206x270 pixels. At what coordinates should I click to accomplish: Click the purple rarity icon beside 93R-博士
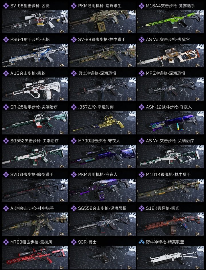pyautogui.click(x=74, y=242)
